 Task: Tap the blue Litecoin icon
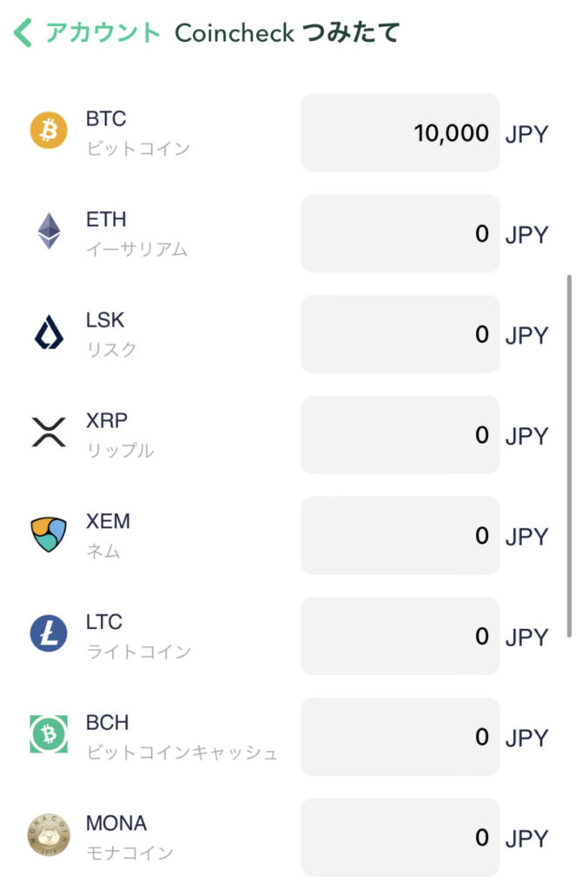49,633
